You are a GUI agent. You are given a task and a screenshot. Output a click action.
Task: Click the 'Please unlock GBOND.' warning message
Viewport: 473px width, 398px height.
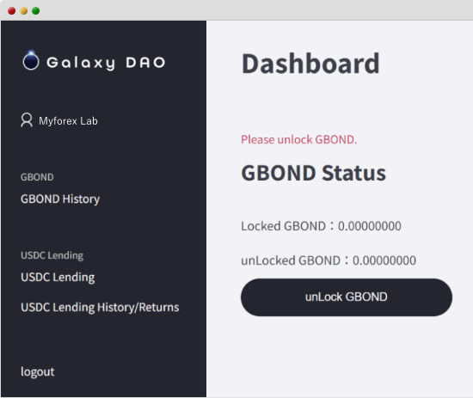click(299, 139)
